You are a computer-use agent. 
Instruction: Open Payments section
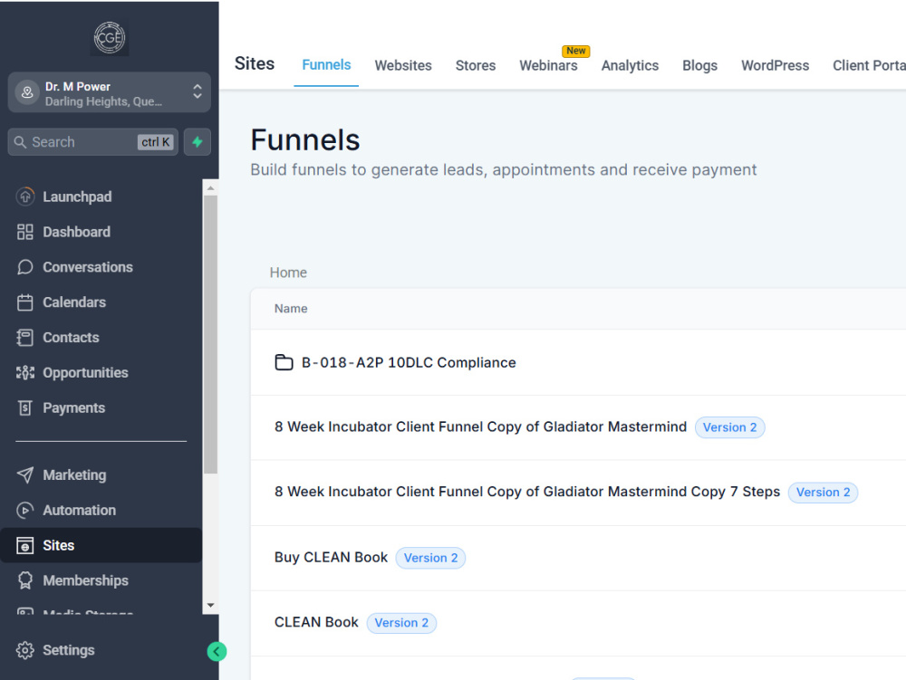click(x=74, y=408)
